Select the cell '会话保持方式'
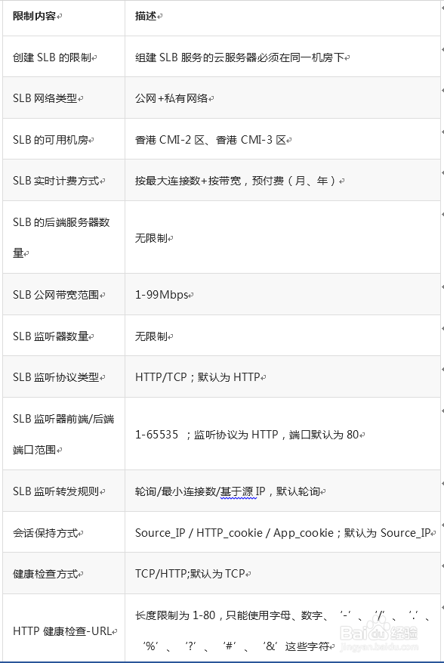 [x=63, y=532]
